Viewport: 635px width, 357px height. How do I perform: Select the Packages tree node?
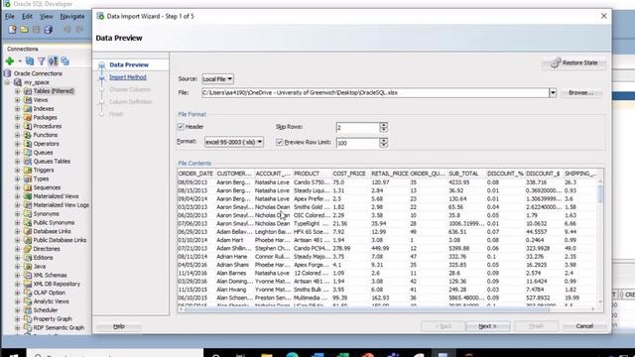point(45,117)
